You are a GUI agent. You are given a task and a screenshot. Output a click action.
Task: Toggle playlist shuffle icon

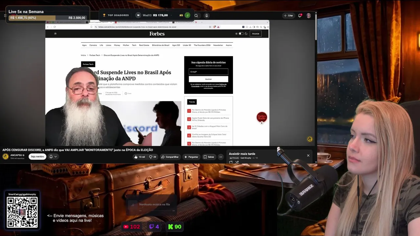[237, 162]
